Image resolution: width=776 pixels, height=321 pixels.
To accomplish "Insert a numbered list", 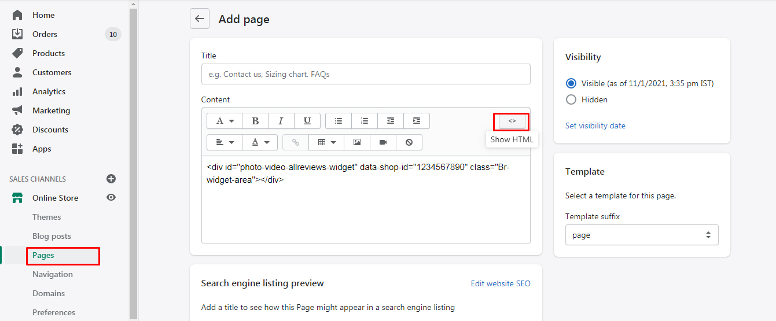I will click(x=365, y=121).
